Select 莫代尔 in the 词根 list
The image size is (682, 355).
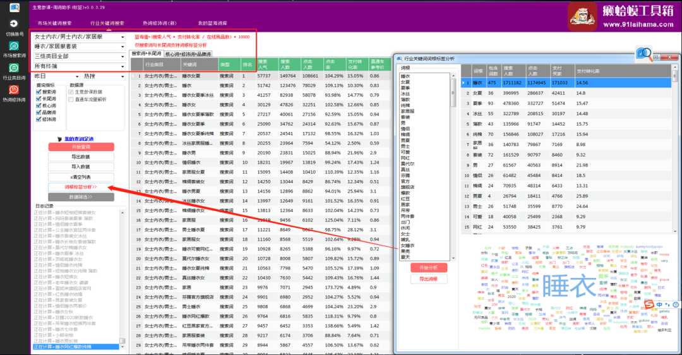[x=408, y=164]
